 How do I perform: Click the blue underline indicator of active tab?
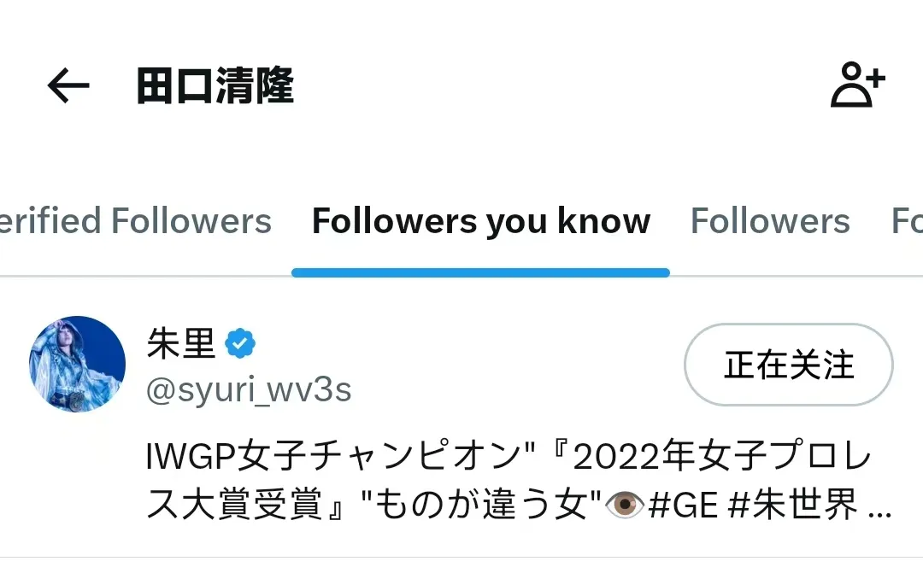480,272
